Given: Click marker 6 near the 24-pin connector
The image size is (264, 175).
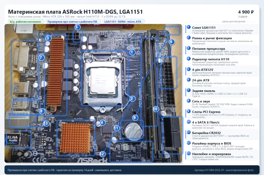Looking at the screenshot, I should pos(171,42).
